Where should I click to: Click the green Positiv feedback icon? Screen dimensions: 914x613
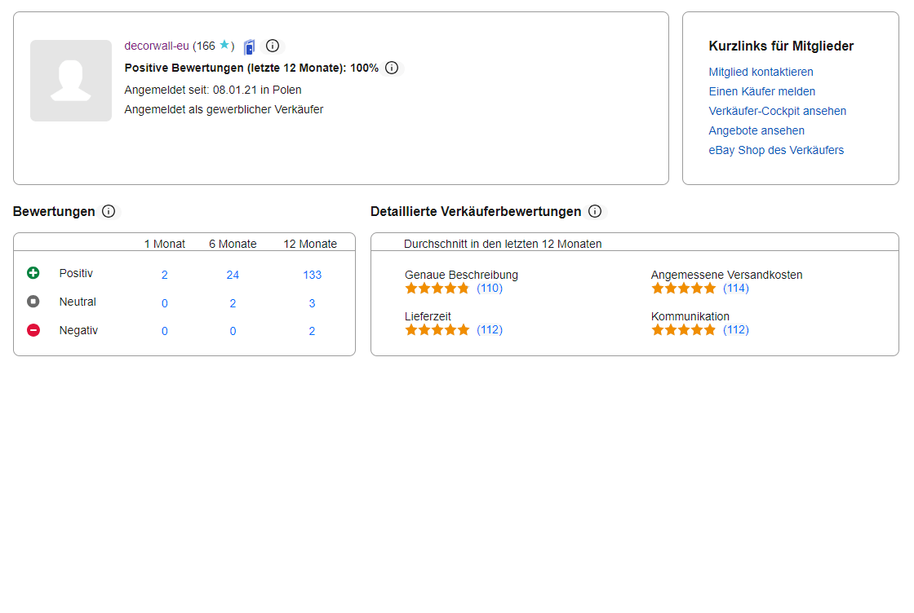(33, 273)
